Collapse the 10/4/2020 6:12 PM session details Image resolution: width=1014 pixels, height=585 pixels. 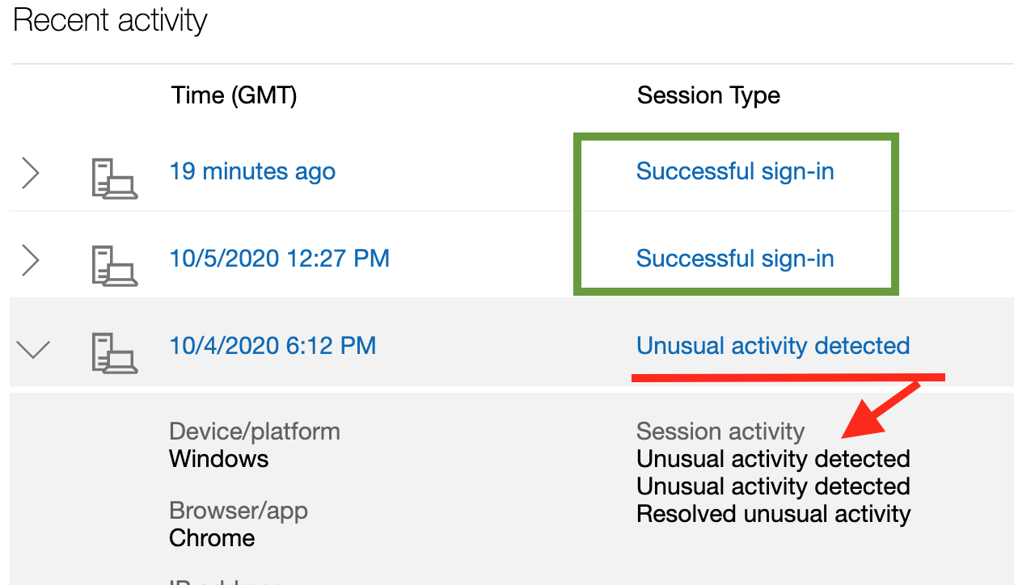[33, 349]
